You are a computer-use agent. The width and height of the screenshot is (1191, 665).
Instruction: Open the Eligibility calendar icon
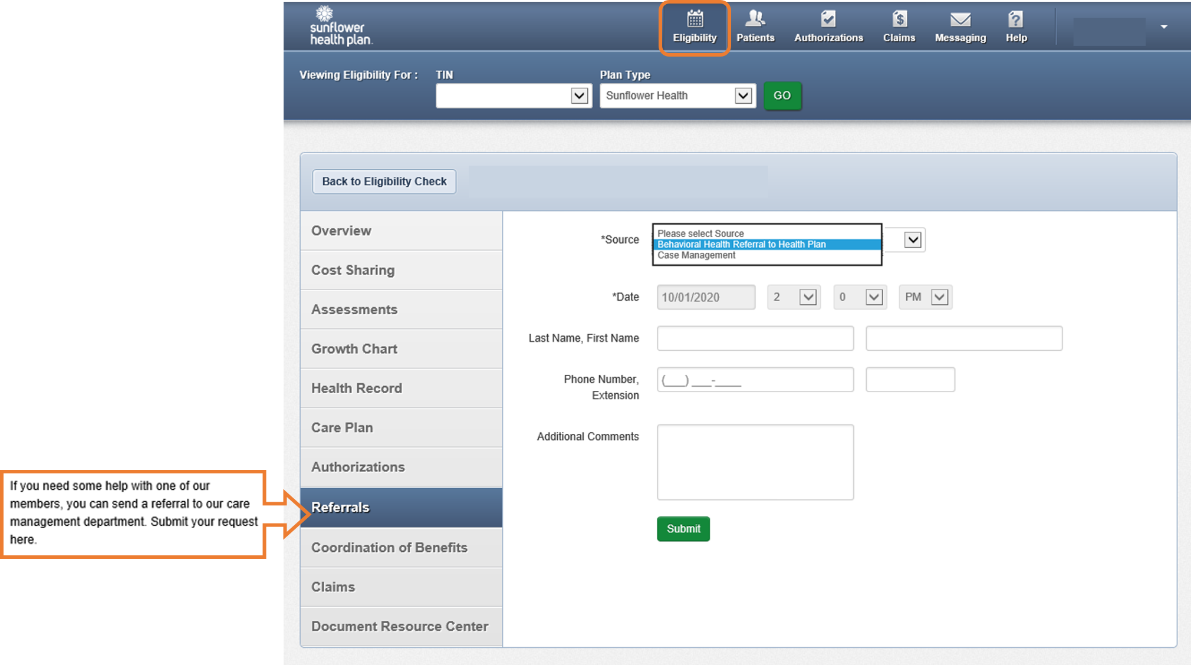(x=695, y=19)
